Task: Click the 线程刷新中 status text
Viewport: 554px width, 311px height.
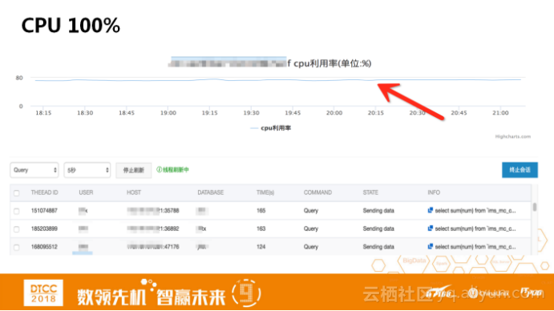Action: 172,170
